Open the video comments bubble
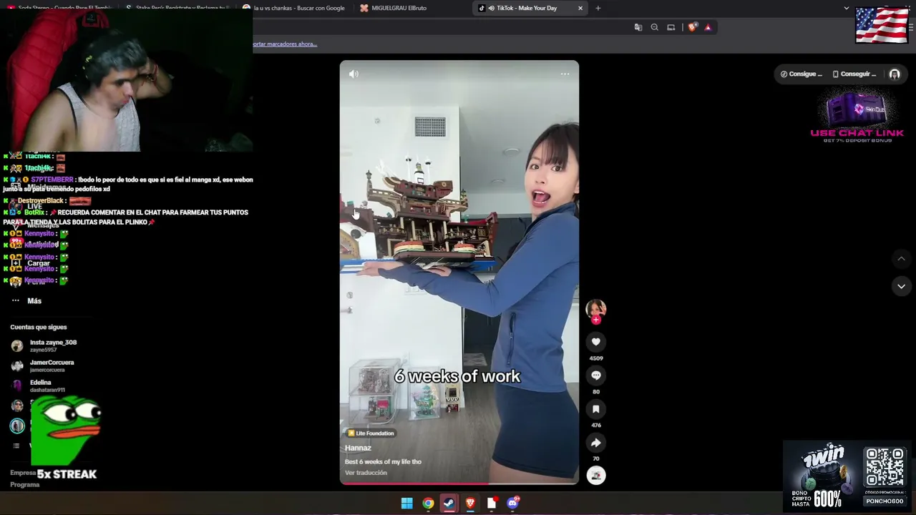Screen dimensions: 916x515 (595, 376)
